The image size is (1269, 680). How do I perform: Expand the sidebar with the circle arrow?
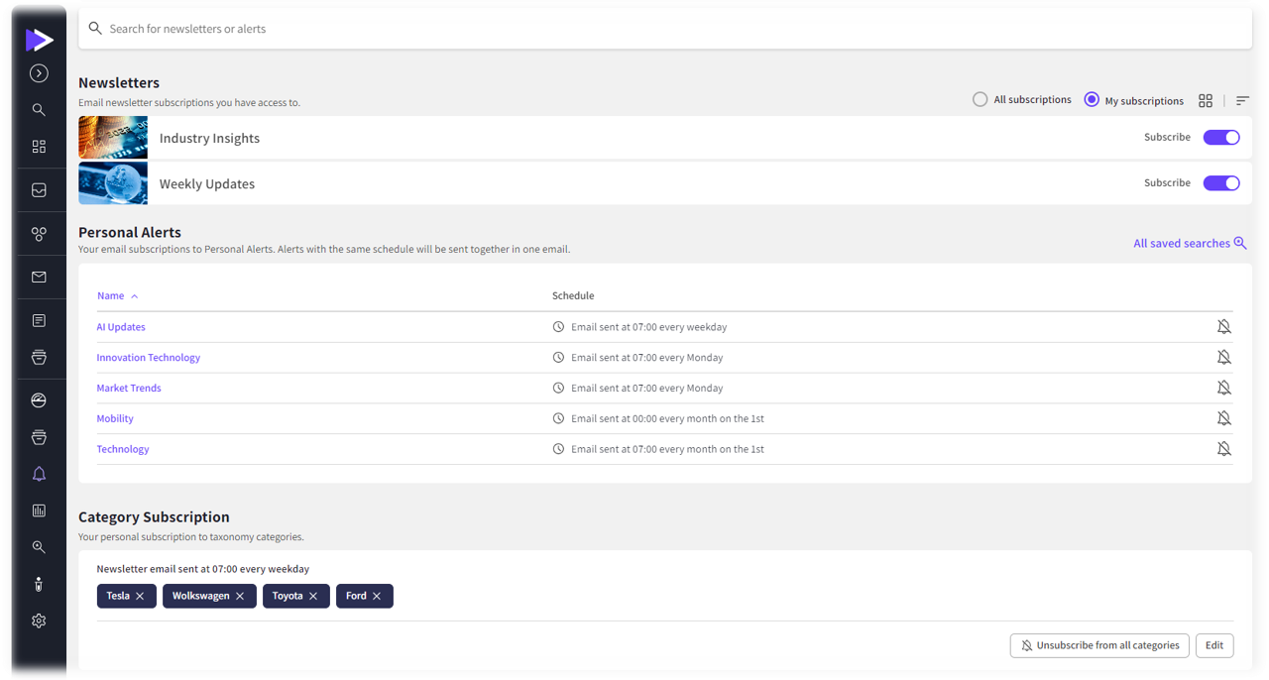click(39, 72)
